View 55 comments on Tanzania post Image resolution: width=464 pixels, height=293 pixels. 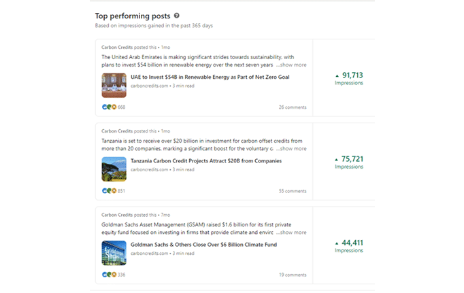[293, 191]
